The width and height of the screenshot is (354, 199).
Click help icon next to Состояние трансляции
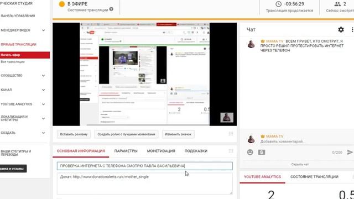click(x=111, y=9)
